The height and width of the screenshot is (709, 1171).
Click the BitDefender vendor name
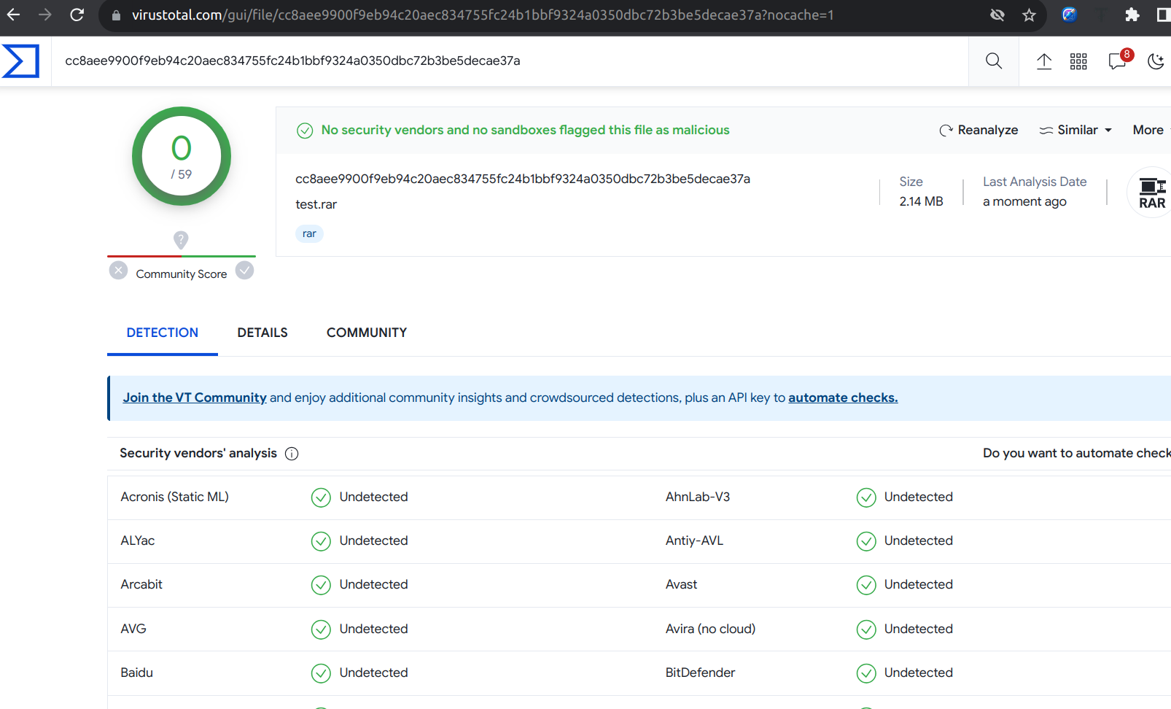coord(700,673)
